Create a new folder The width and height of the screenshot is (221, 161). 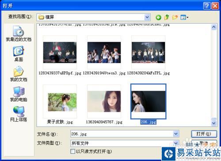[175, 18]
